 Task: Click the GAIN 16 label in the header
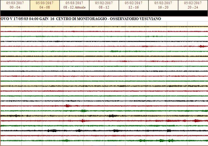pos(46,19)
